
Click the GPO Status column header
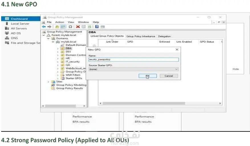click(207, 42)
